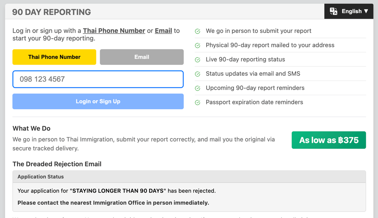Click checkmark icon beside live reporting status
The image size is (378, 218).
[x=197, y=60]
